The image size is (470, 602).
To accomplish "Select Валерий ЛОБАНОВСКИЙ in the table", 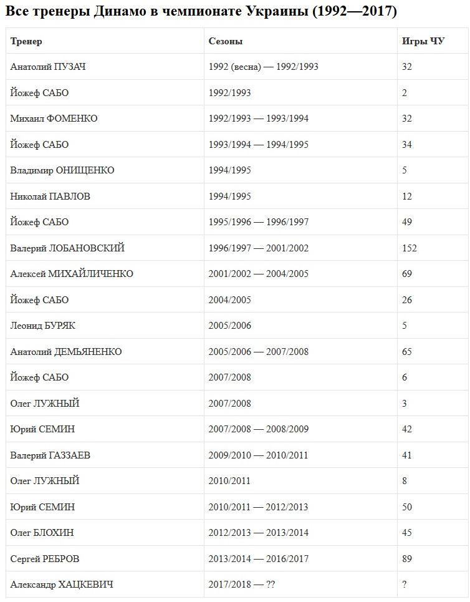I will (x=67, y=248).
